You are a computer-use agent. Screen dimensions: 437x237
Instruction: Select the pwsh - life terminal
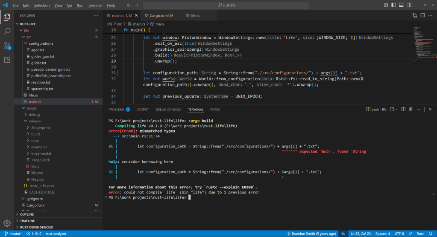[x=376, y=109]
